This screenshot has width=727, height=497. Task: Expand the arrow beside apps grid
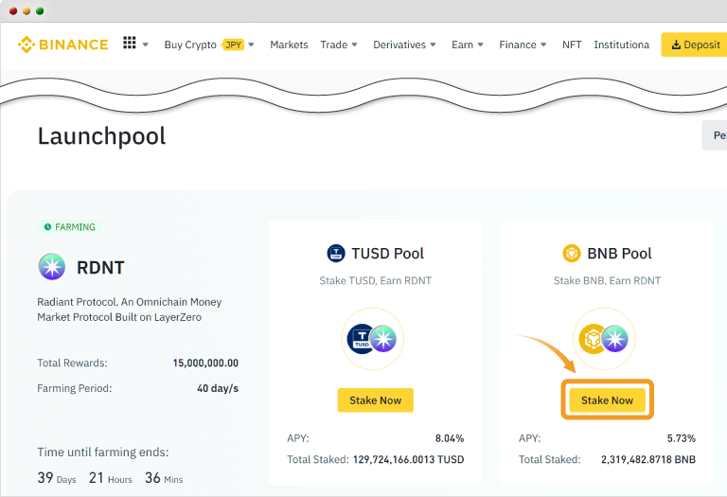(145, 45)
